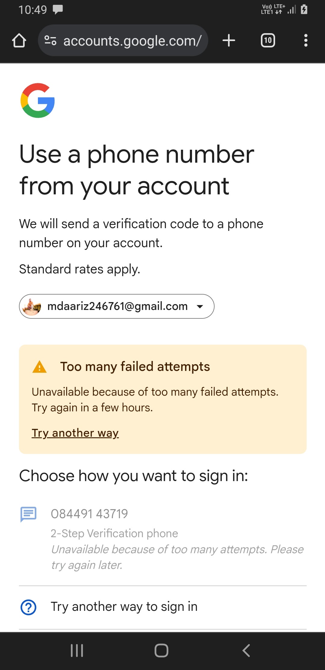Open Chrome three-dot overflow menu
Viewport: 325px width, 670px height.
click(x=306, y=40)
